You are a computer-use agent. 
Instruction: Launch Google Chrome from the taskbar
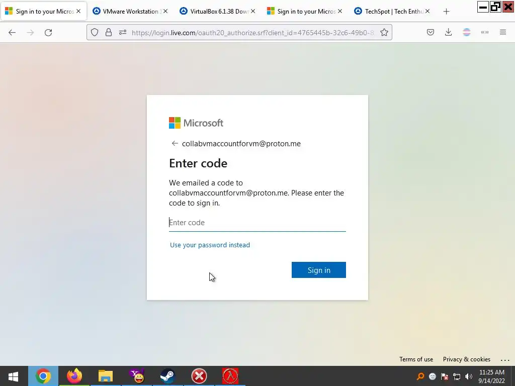tap(43, 376)
